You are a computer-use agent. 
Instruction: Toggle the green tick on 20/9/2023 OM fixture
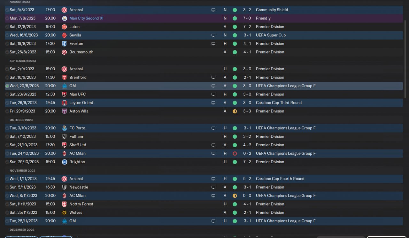pyautogui.click(x=7, y=86)
